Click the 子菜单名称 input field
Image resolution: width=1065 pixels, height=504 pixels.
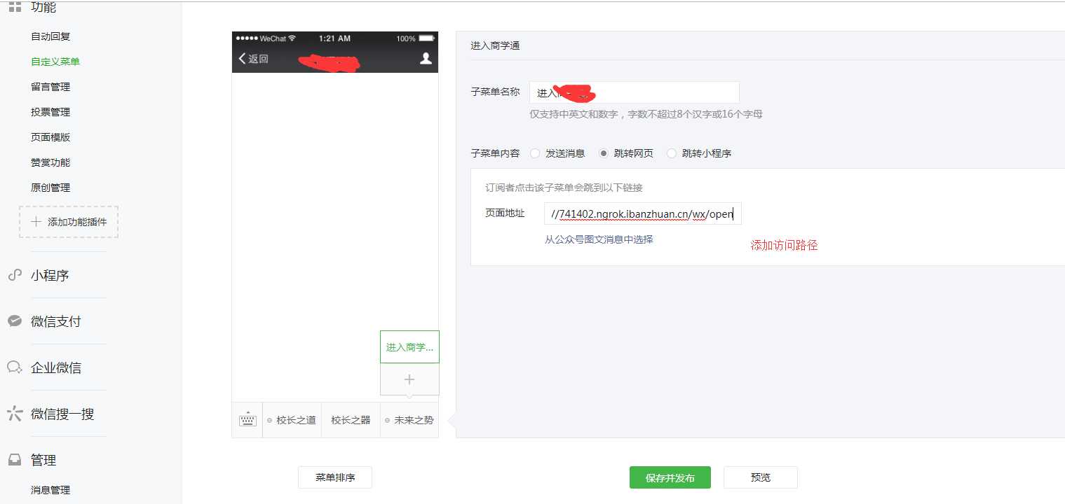point(635,92)
